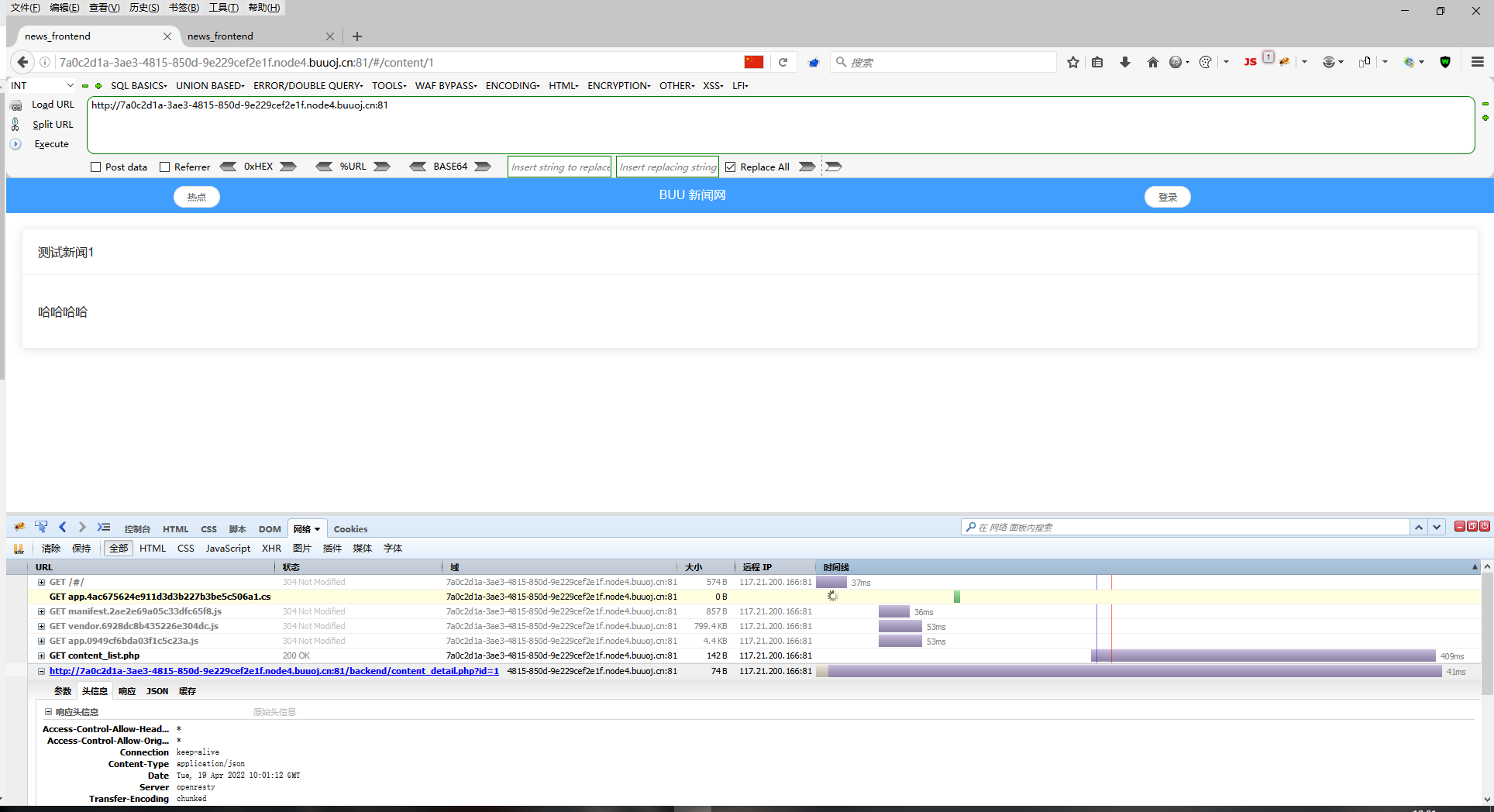Open the ENCODING menu in HackBar
1494x812 pixels.
point(511,85)
